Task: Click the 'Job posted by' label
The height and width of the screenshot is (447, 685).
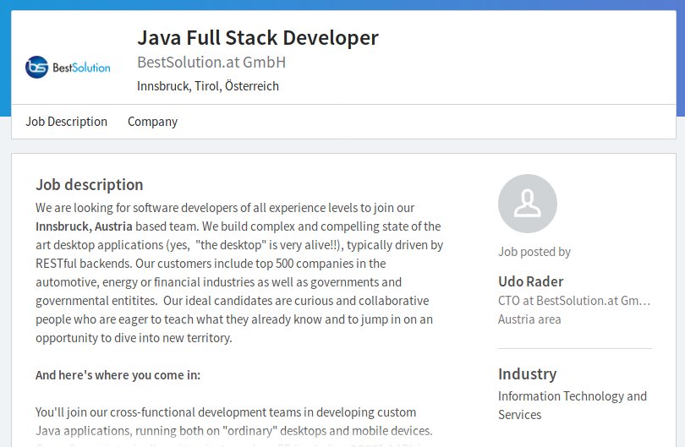Action: 534,252
